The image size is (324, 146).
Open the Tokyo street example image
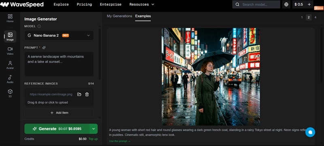click(211, 77)
